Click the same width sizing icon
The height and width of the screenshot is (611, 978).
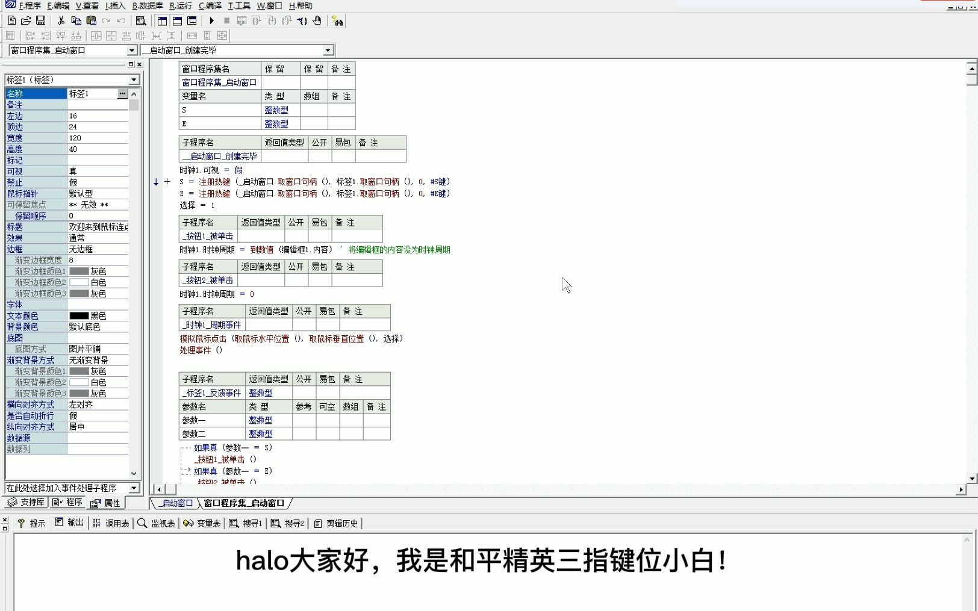point(192,36)
